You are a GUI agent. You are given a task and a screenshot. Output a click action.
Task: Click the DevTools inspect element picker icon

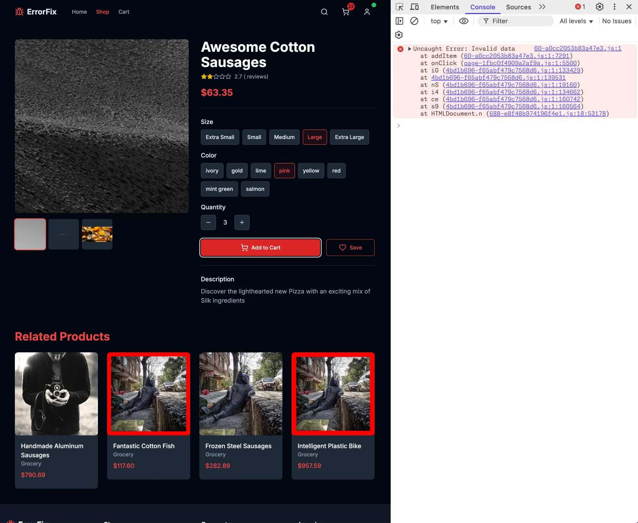click(399, 7)
